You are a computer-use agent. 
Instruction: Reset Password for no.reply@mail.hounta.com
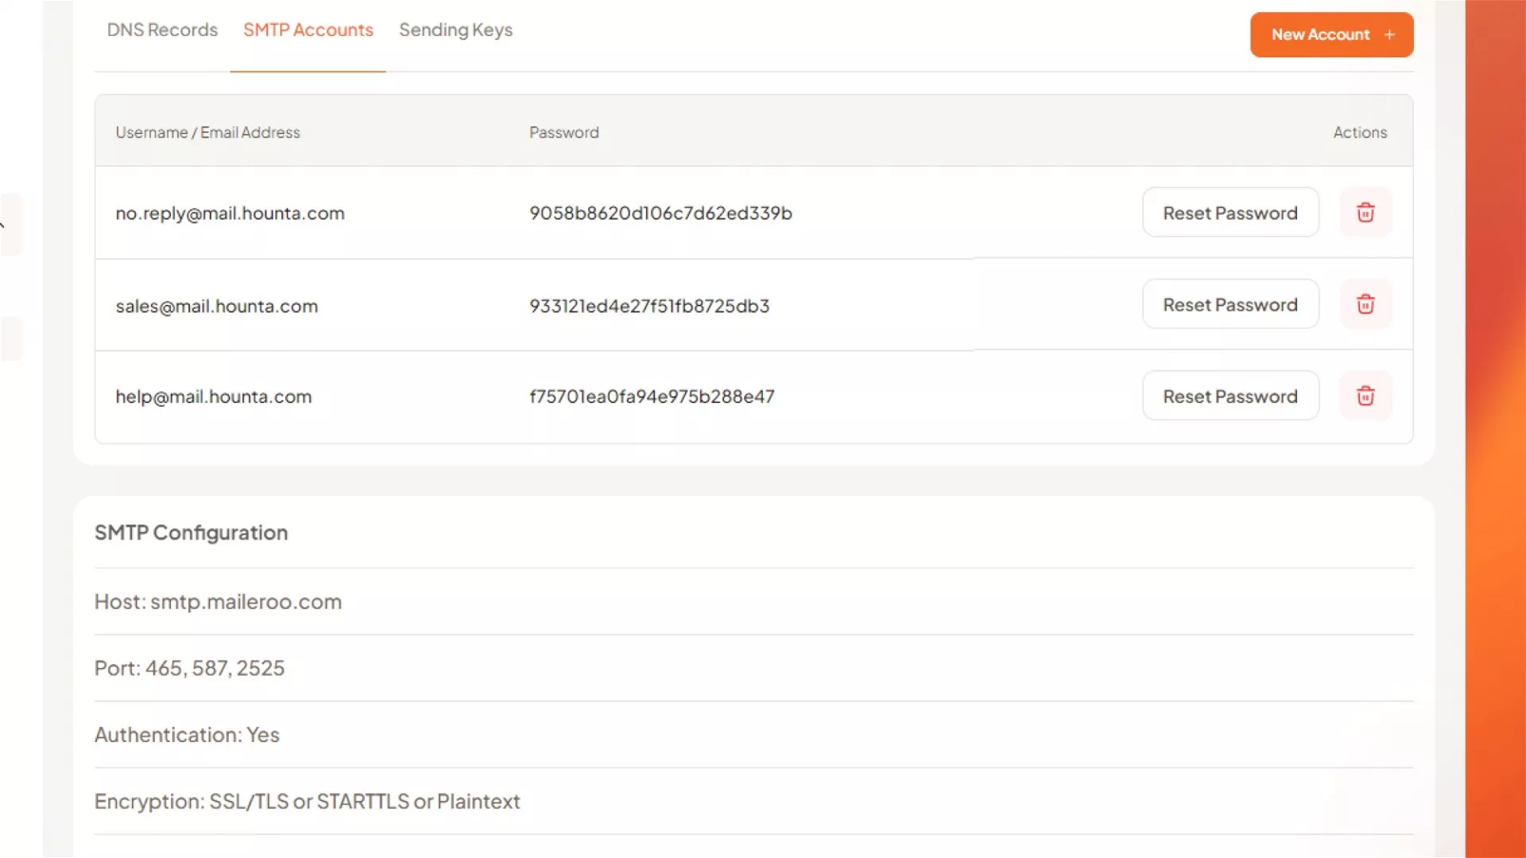click(1230, 213)
